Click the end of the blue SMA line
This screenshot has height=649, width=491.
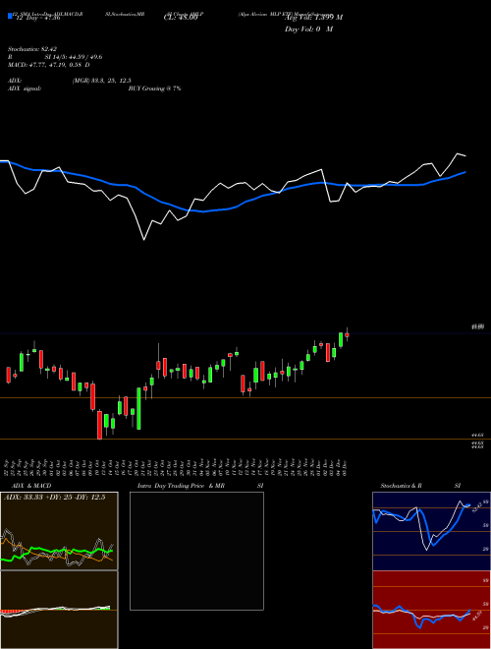(464, 172)
